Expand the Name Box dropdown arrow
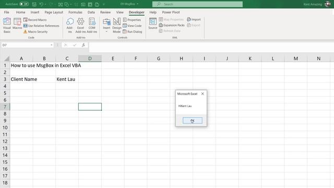Viewport: 334px width, 188px height. tap(52, 45)
